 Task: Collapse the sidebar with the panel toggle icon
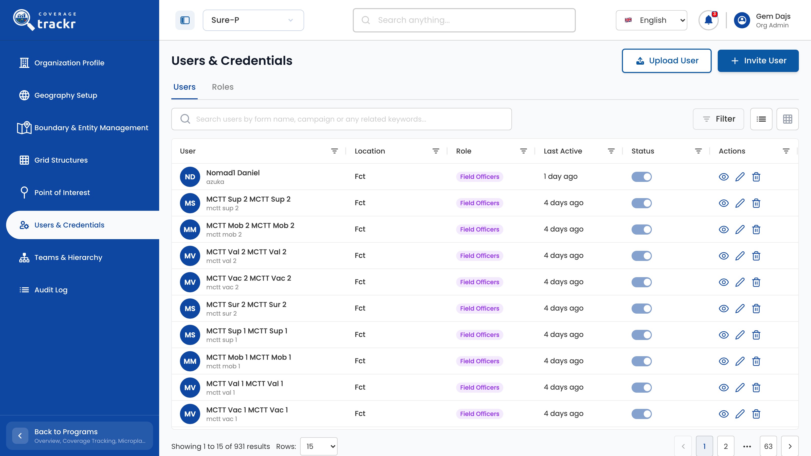click(x=185, y=20)
